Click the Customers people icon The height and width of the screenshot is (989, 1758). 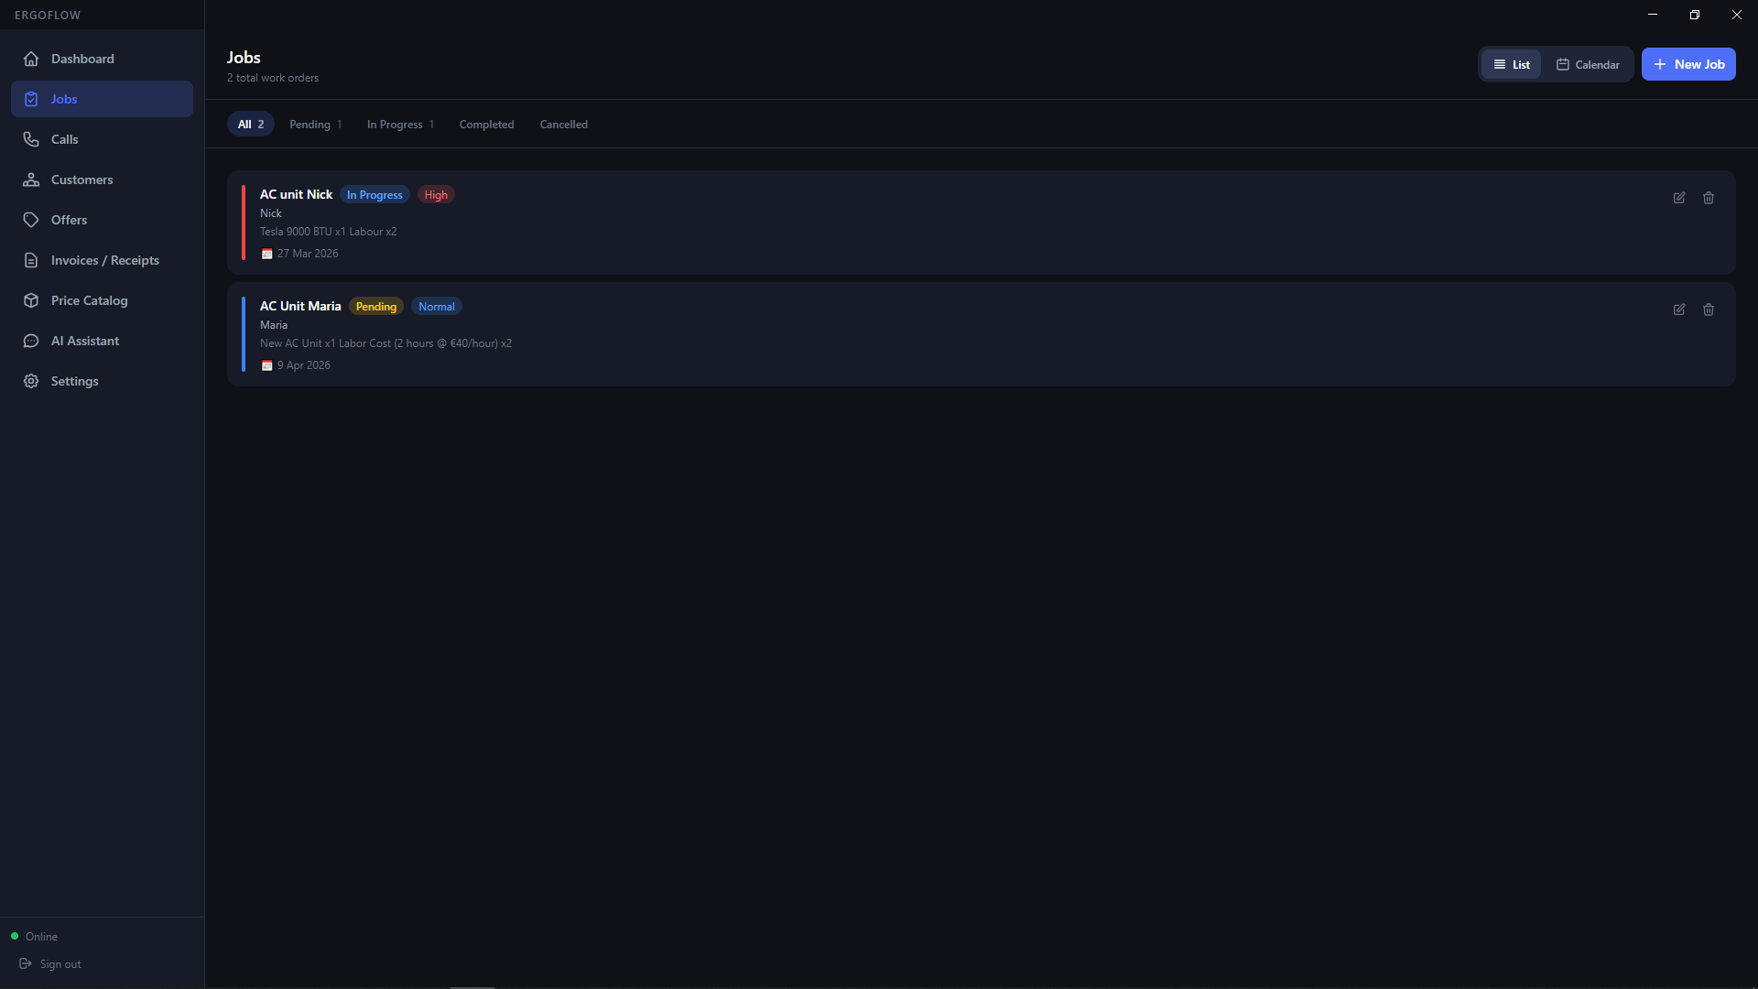coord(31,179)
